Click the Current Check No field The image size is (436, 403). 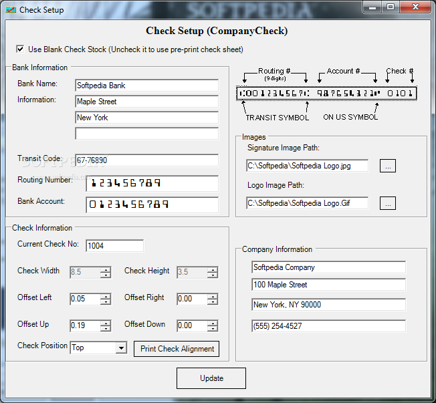(114, 246)
